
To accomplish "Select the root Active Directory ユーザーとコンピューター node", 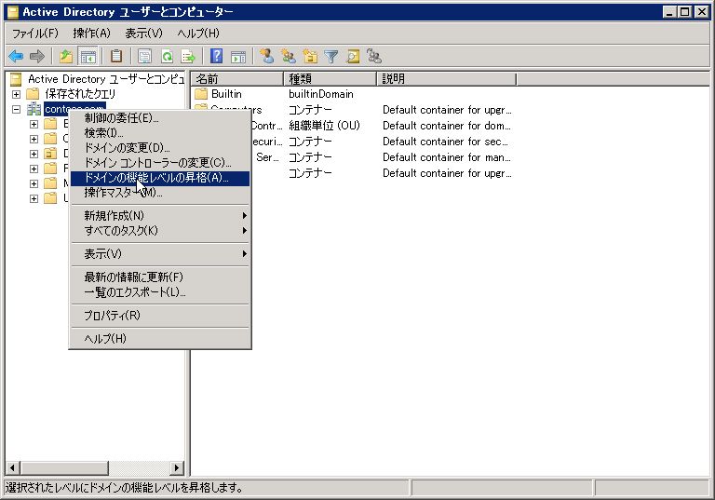I will (x=106, y=79).
